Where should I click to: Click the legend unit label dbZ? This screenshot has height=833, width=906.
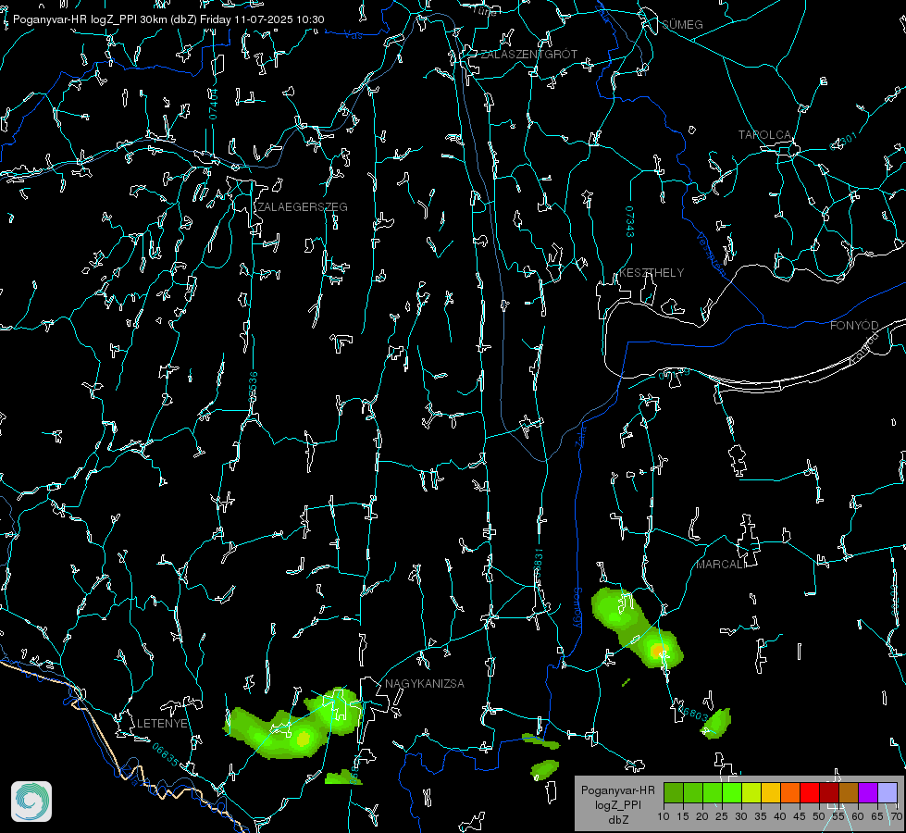pos(617,820)
